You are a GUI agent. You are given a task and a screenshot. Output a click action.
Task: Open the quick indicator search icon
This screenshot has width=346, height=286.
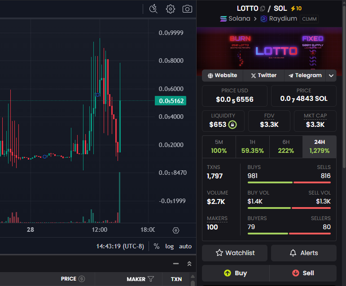[153, 9]
